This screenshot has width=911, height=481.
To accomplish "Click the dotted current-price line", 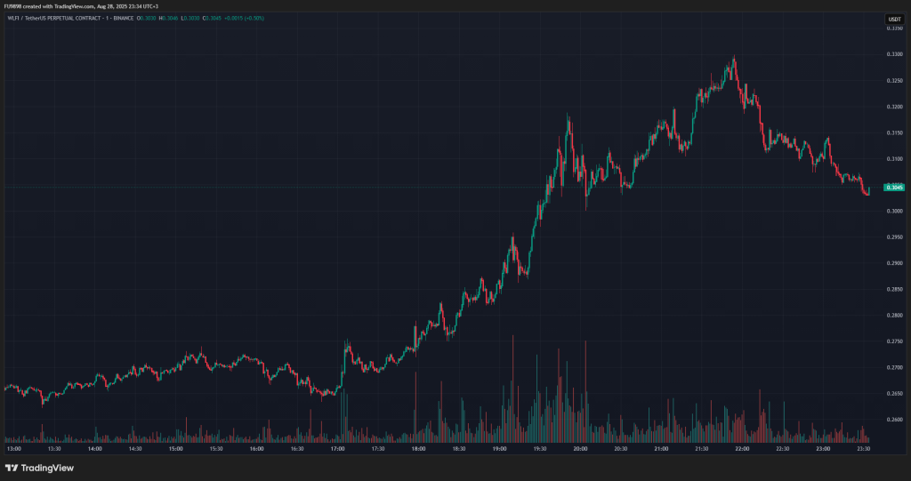I will 441,187.
